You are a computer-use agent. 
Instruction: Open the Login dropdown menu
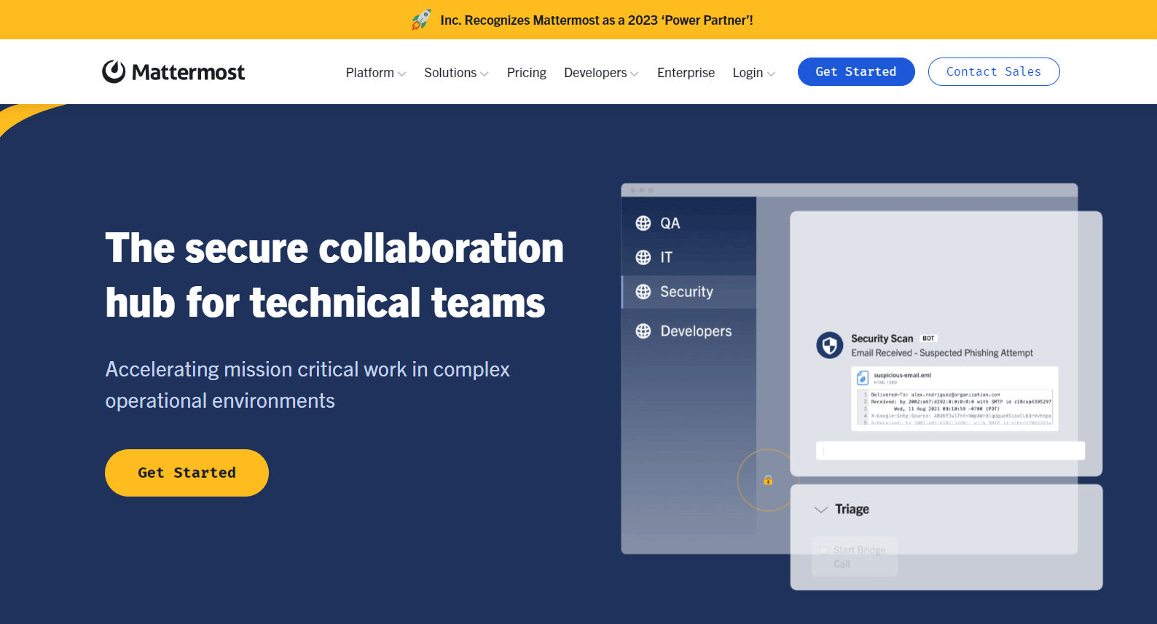(x=753, y=73)
